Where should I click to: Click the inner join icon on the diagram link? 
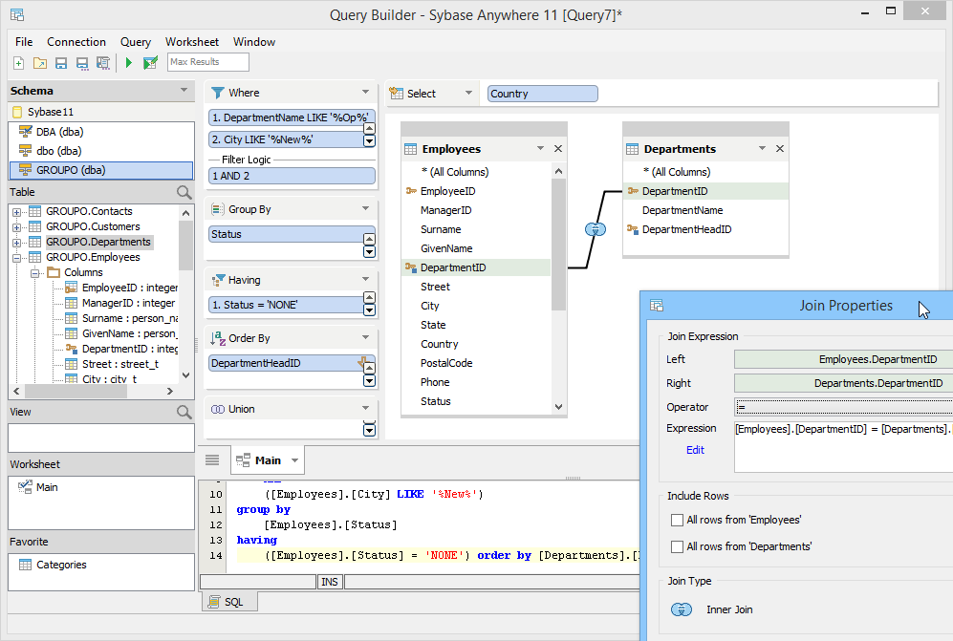(595, 229)
